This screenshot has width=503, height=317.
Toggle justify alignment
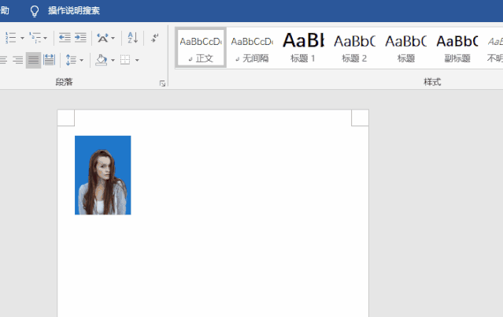pyautogui.click(x=33, y=60)
